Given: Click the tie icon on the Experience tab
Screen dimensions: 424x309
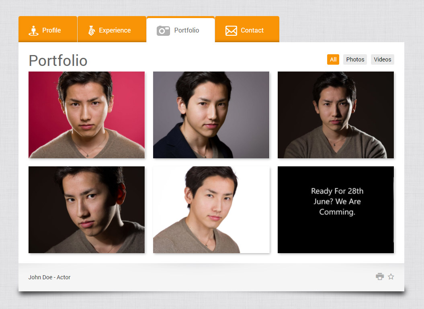Looking at the screenshot, I should 92,30.
